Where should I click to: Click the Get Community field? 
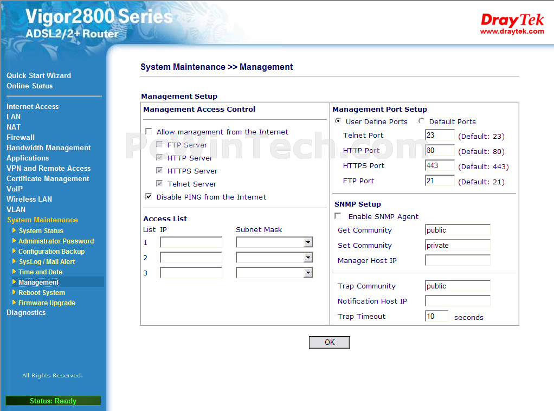pyautogui.click(x=458, y=230)
